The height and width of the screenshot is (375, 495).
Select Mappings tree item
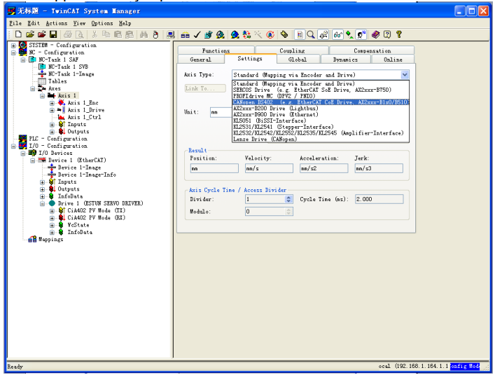pos(50,240)
